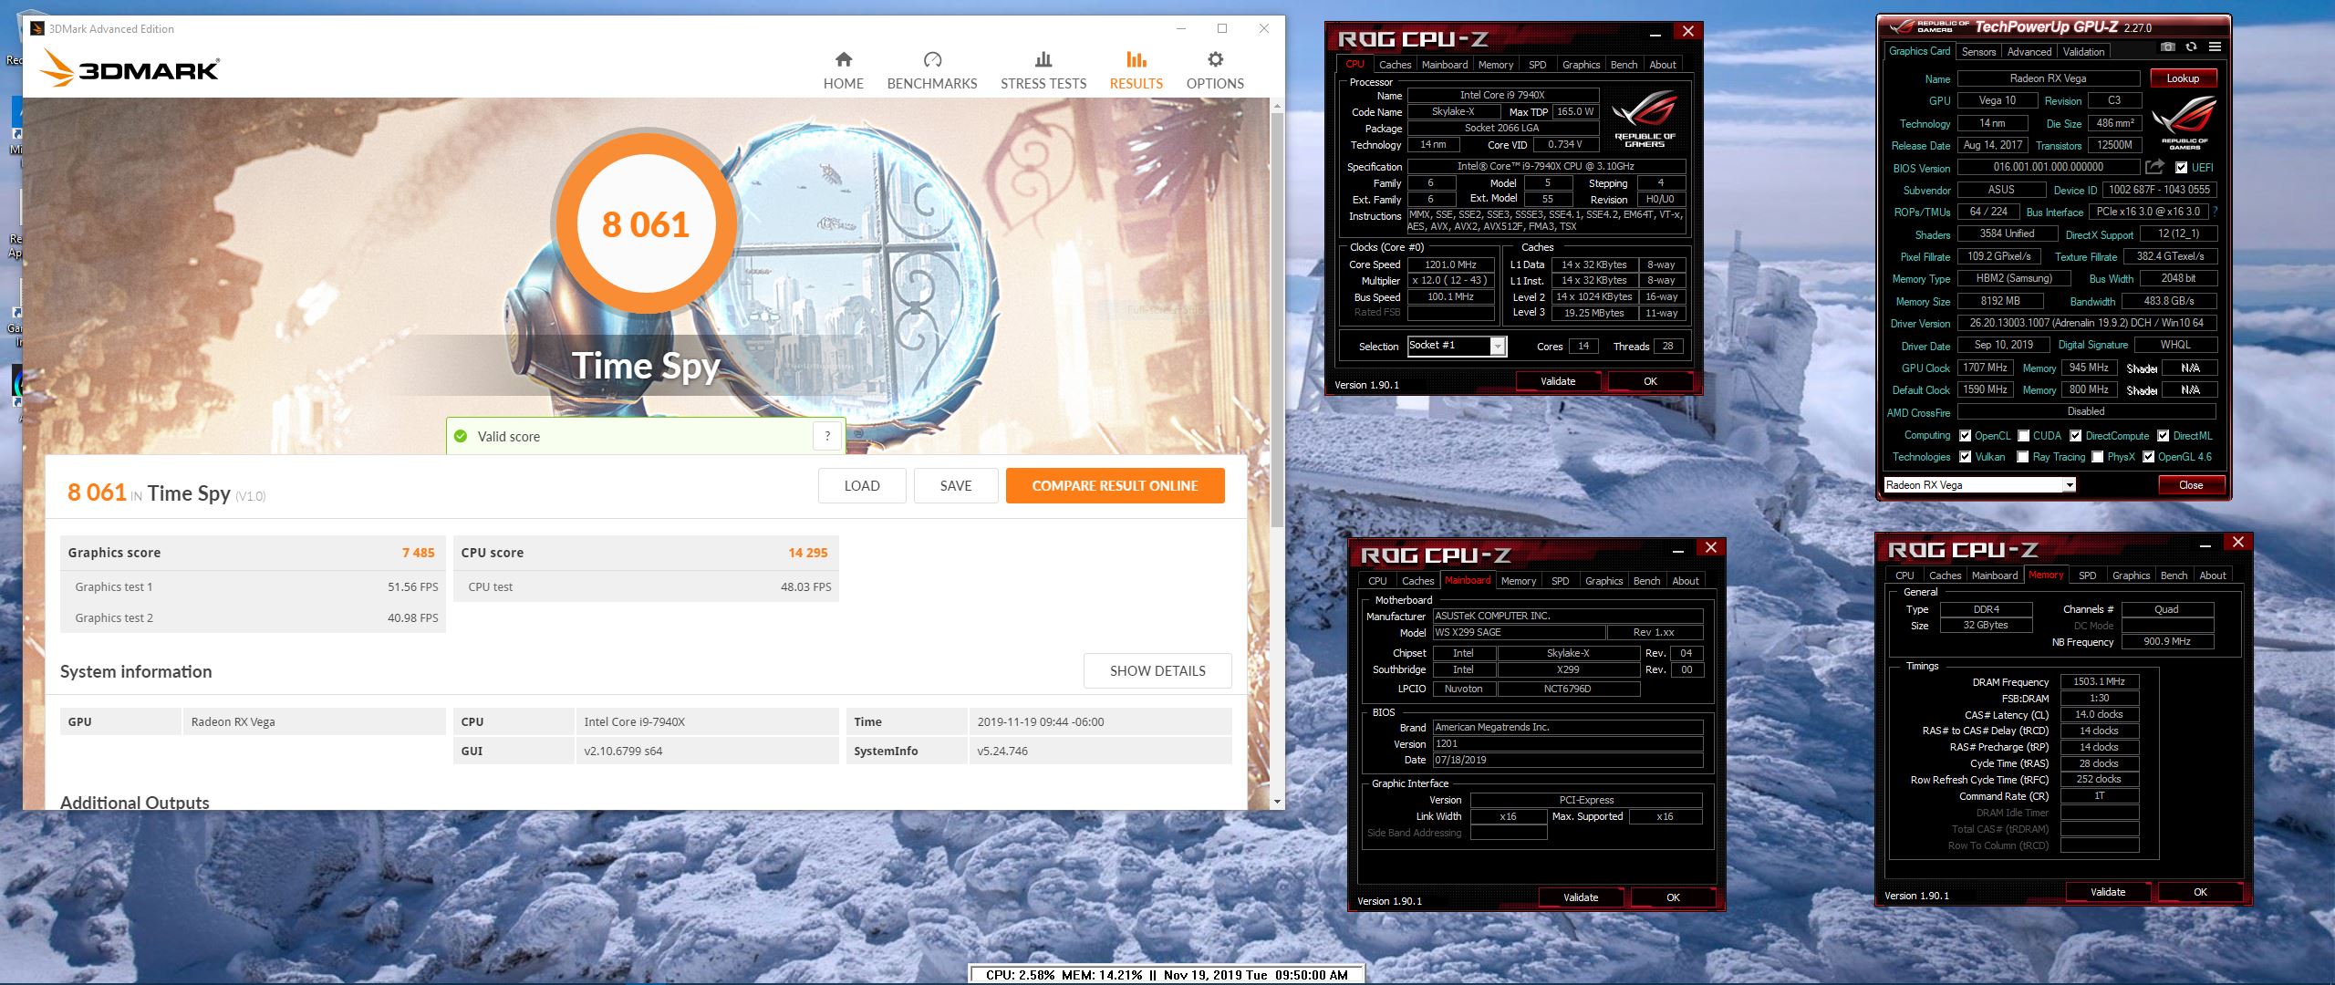2335x985 pixels.
Task: Click the CPU score 14 295 value
Action: coord(807,553)
